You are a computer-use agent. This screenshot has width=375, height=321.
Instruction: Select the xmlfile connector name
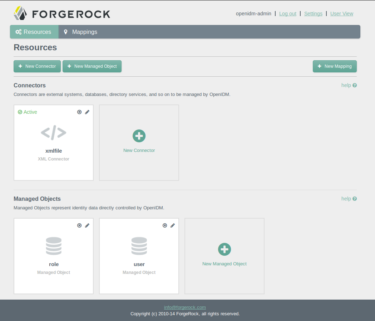[x=54, y=151]
